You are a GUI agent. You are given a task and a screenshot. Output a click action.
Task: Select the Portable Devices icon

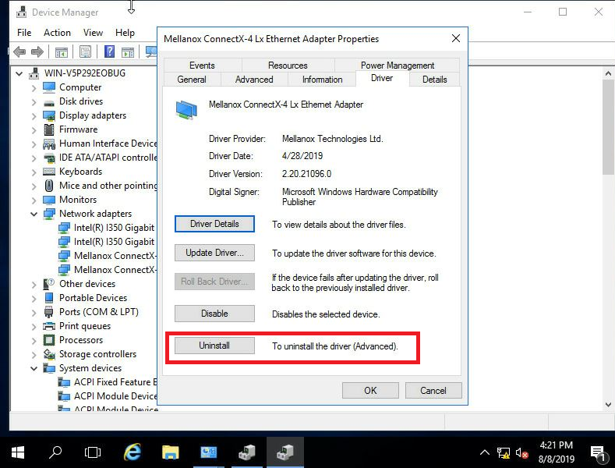(x=49, y=298)
